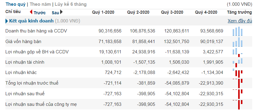Click the Tăng trưởng column header
The width and height of the screenshot is (257, 111).
pos(239,12)
